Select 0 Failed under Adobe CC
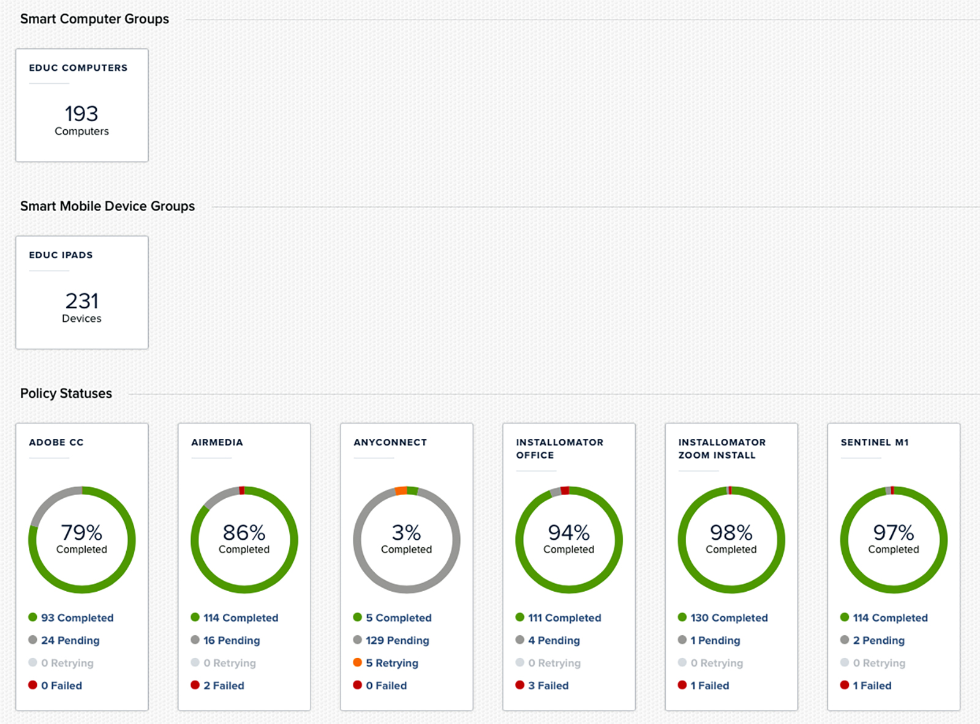Viewport: 980px width, 724px height. [x=55, y=685]
